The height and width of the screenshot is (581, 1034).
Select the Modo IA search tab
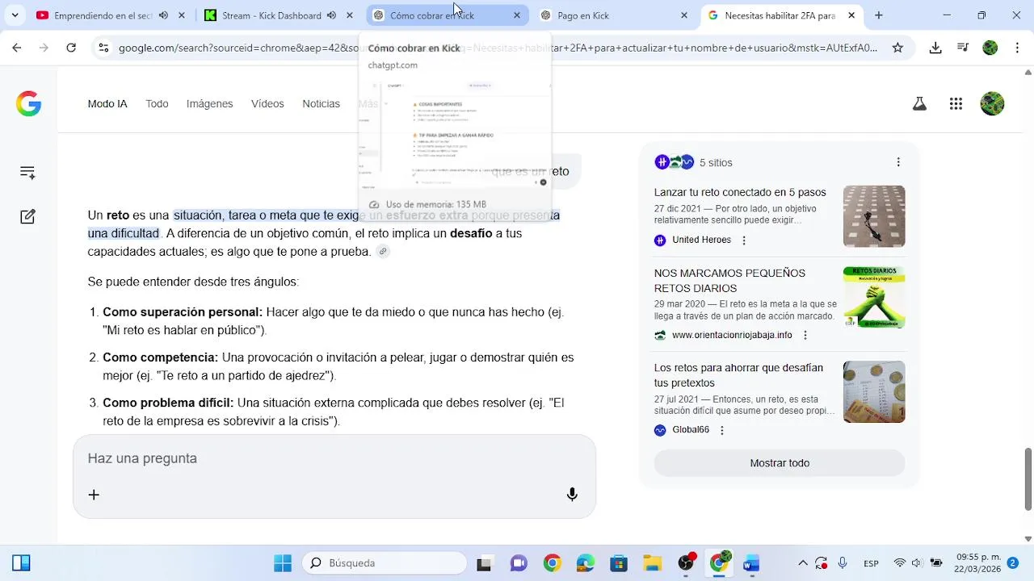pyautogui.click(x=107, y=104)
